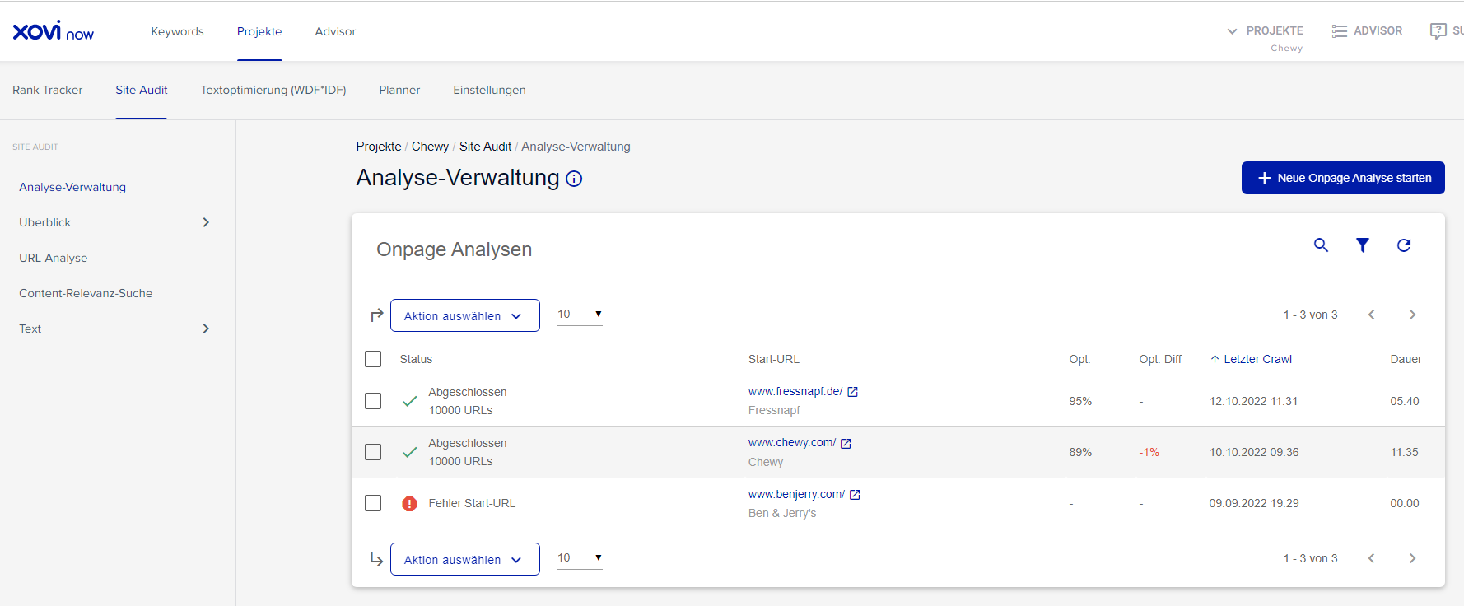Open the Projekte top menu
Screen dimensions: 1464x606
259,31
